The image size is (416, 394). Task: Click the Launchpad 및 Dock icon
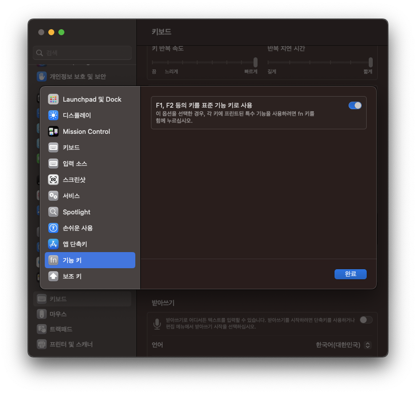(x=53, y=99)
